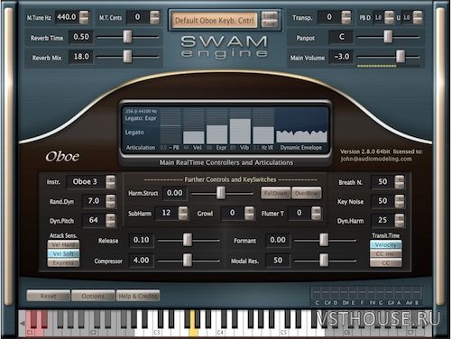Click the john@audiomodeling.com license text

(x=376, y=159)
